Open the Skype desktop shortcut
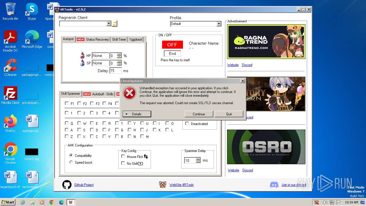The image size is (366, 206). (x=32, y=11)
